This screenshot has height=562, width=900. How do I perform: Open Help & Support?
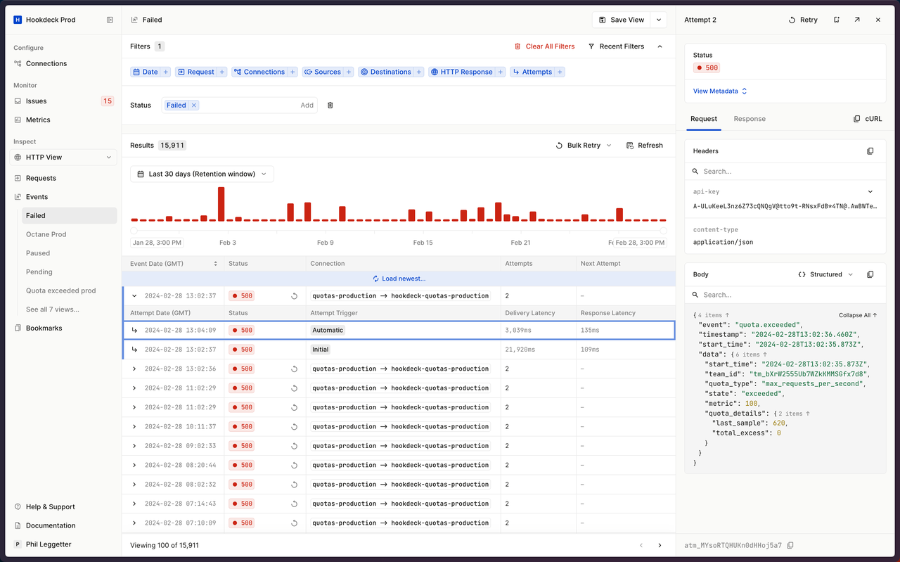coord(63,506)
